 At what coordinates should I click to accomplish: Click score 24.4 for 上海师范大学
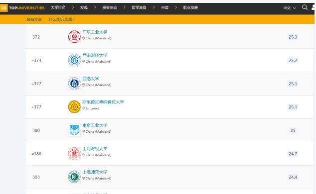[293, 177]
